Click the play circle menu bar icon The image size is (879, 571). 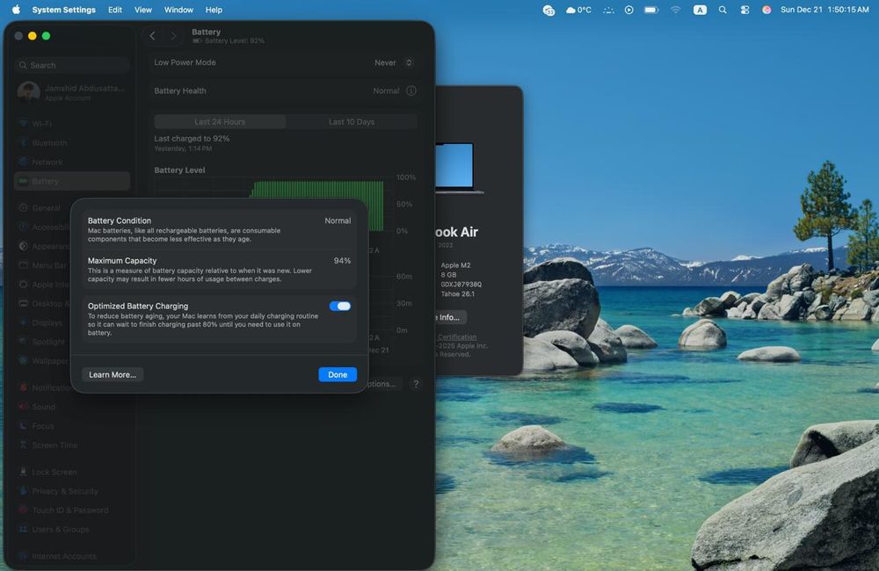pos(628,10)
